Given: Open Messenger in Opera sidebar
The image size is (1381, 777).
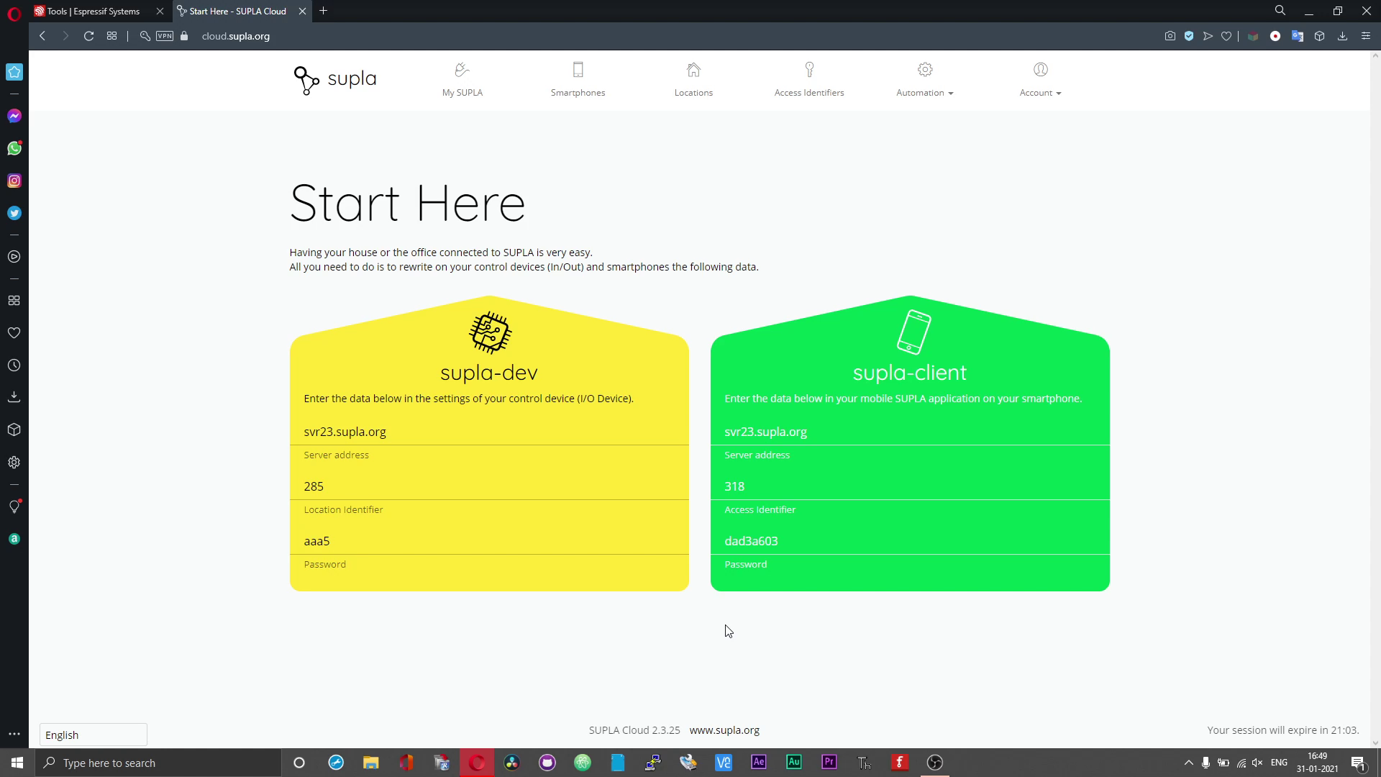Looking at the screenshot, I should pyautogui.click(x=14, y=116).
